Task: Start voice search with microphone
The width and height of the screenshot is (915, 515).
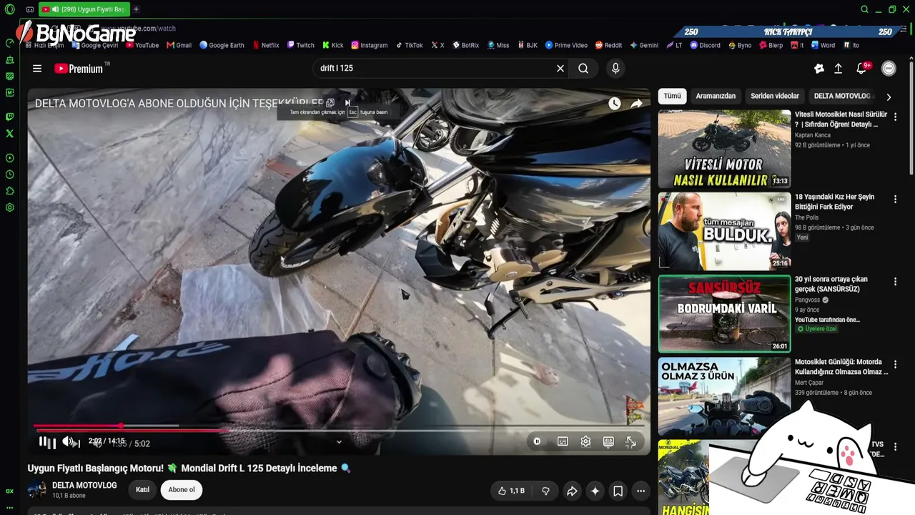Action: (x=615, y=69)
